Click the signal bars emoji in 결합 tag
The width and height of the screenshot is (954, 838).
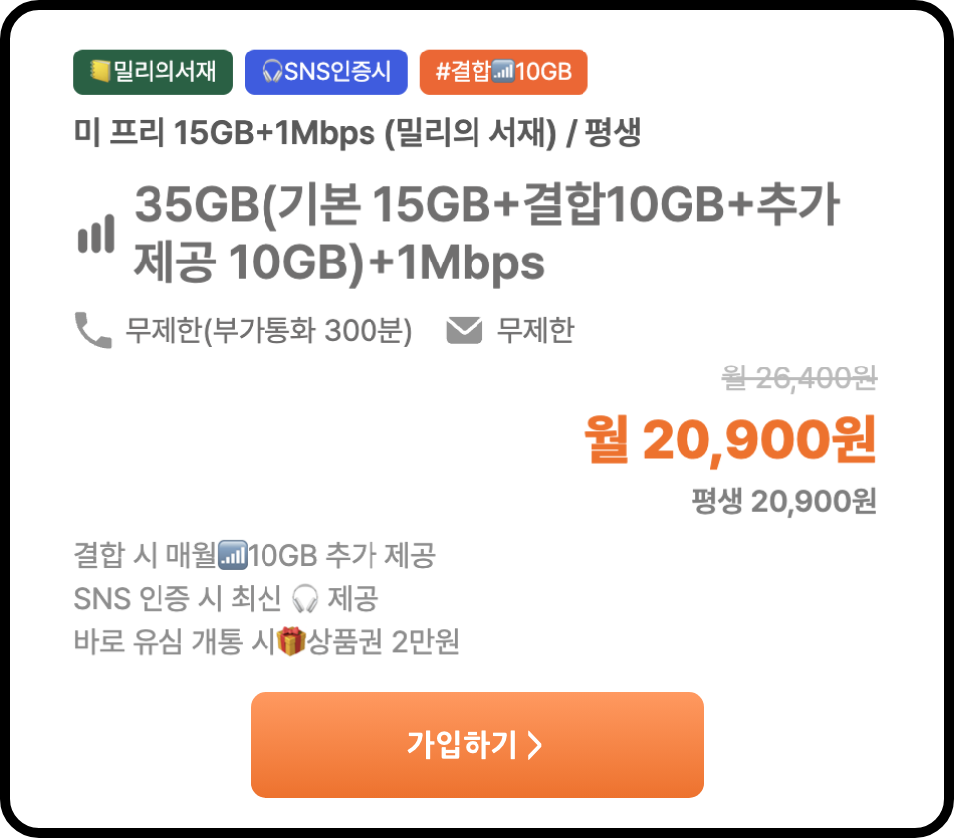[x=503, y=71]
